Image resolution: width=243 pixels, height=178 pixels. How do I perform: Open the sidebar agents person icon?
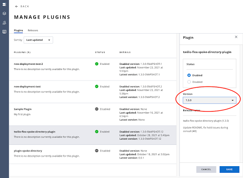pos(4,23)
